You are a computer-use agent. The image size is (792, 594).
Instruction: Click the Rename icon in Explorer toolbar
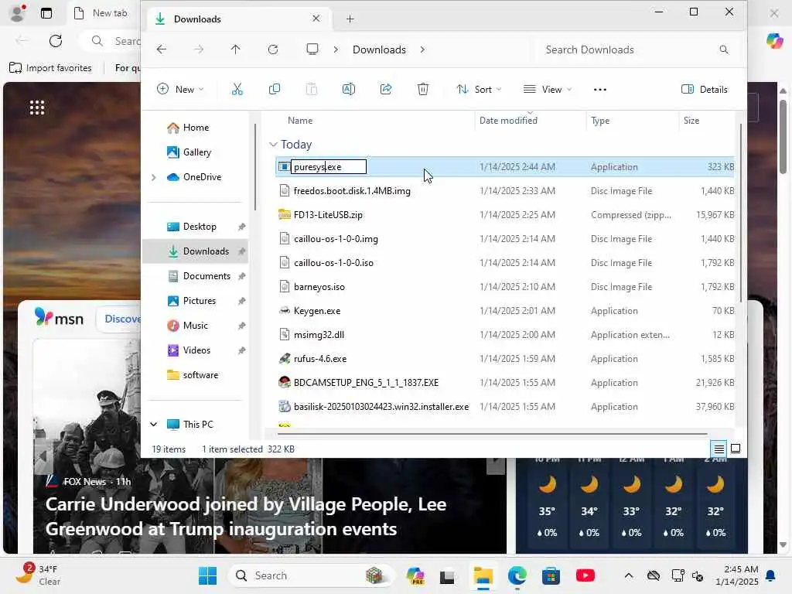(349, 90)
